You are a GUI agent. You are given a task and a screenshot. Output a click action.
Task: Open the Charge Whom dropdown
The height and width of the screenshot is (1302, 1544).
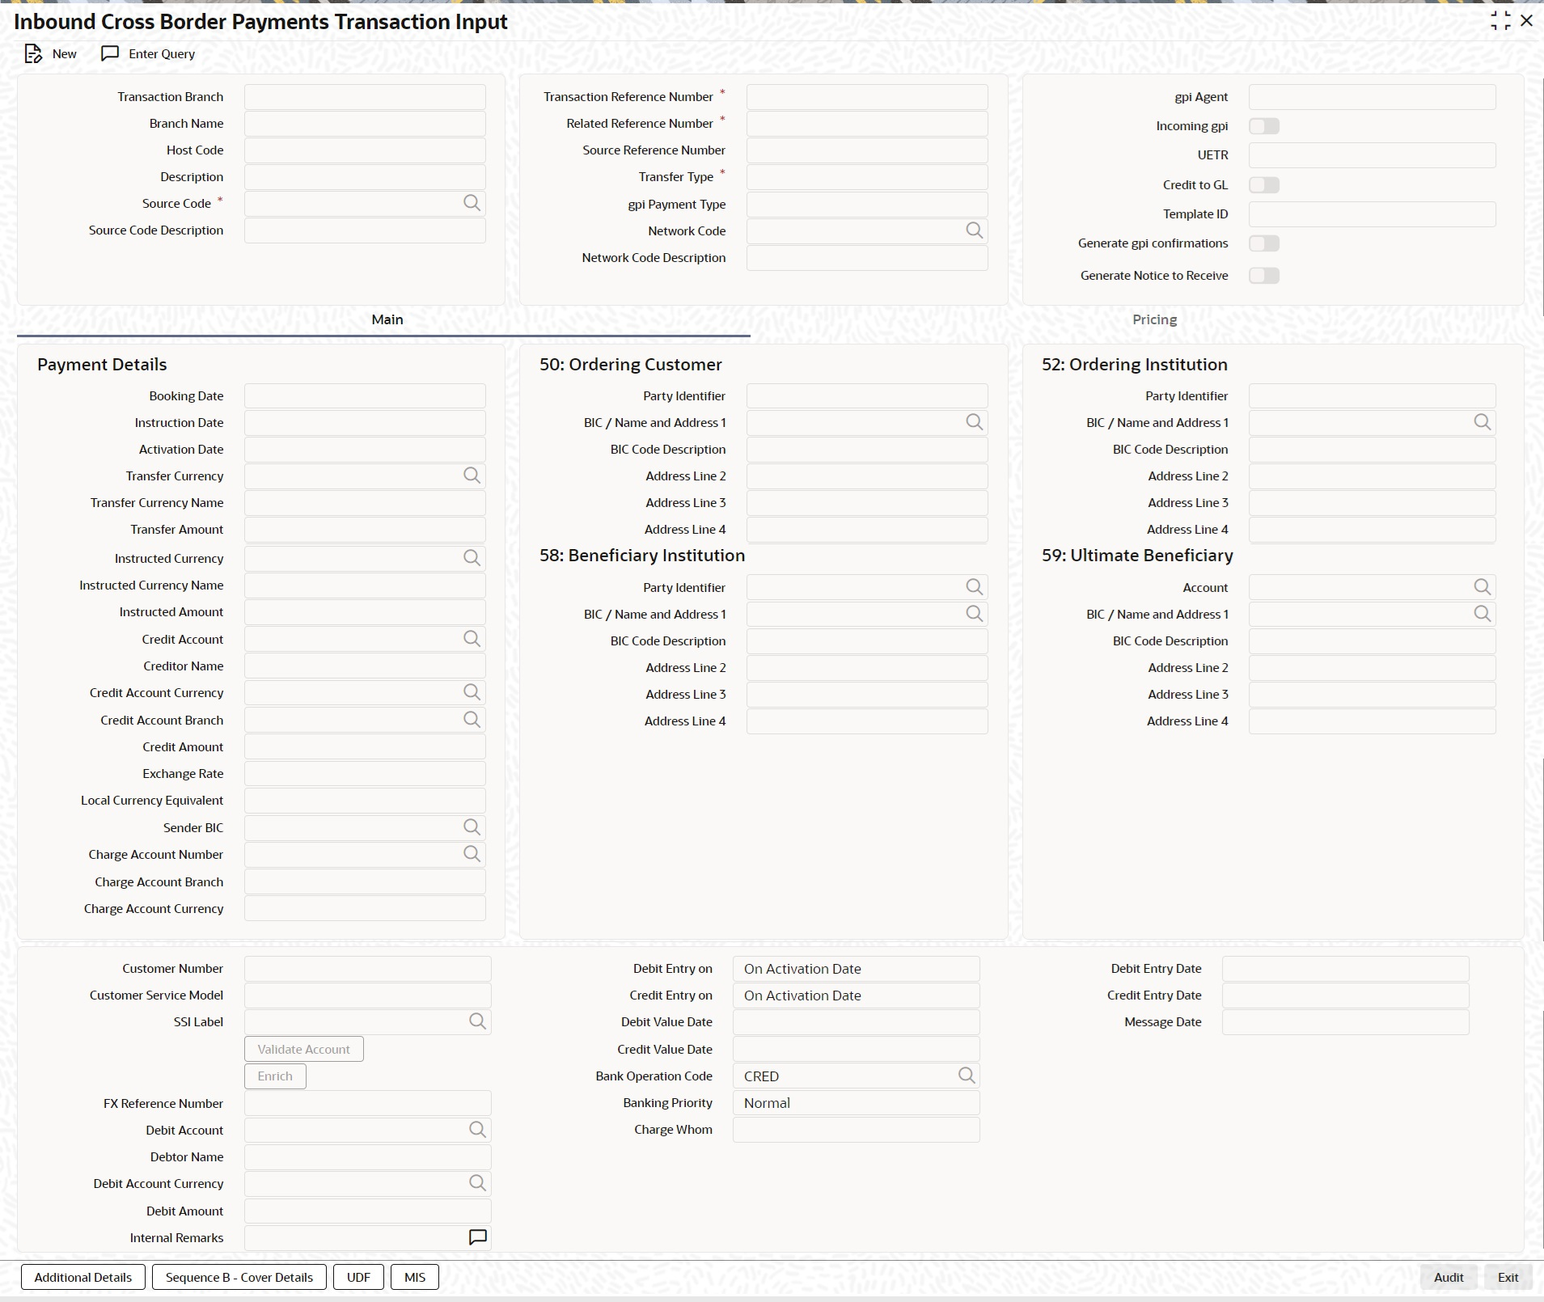click(x=856, y=1130)
